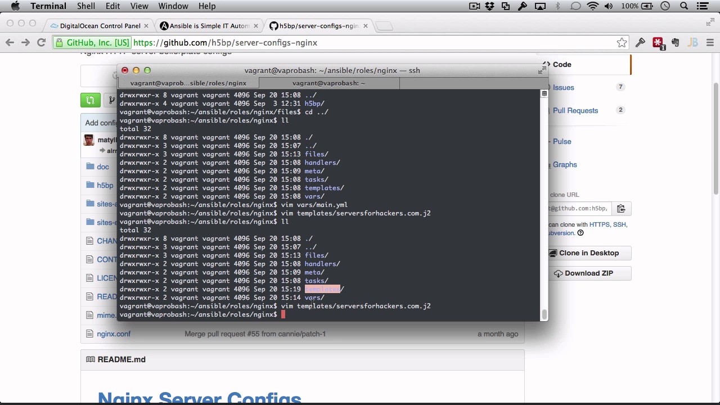
Task: Go forward in the browser
Action: coord(25,43)
